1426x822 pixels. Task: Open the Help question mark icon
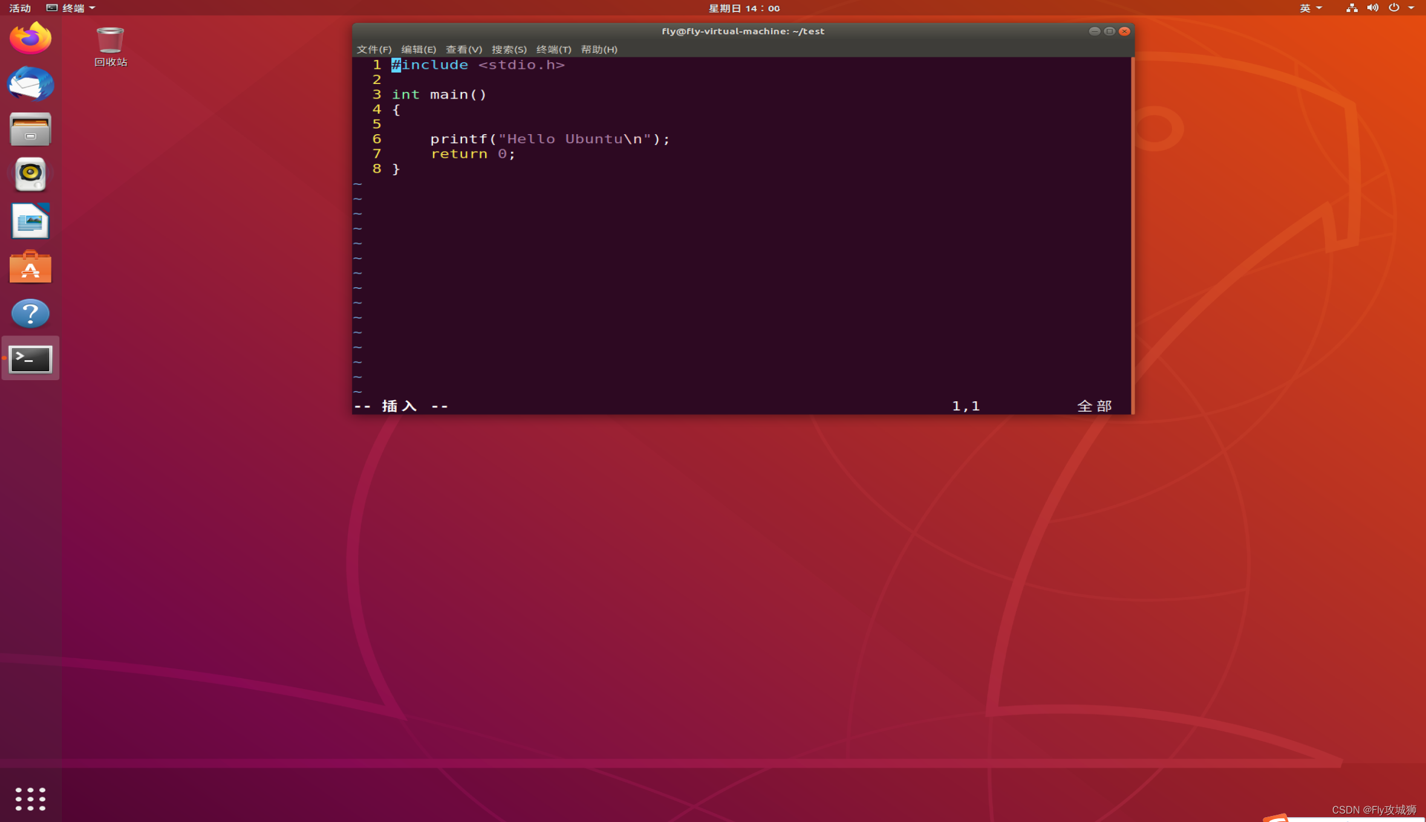[x=30, y=313]
